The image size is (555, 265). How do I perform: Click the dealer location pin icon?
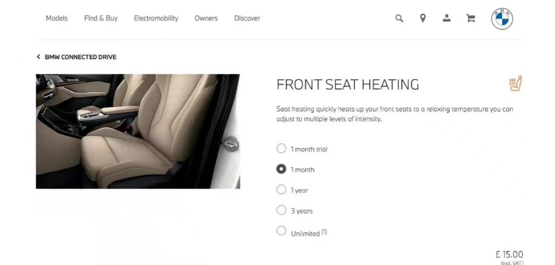click(423, 18)
